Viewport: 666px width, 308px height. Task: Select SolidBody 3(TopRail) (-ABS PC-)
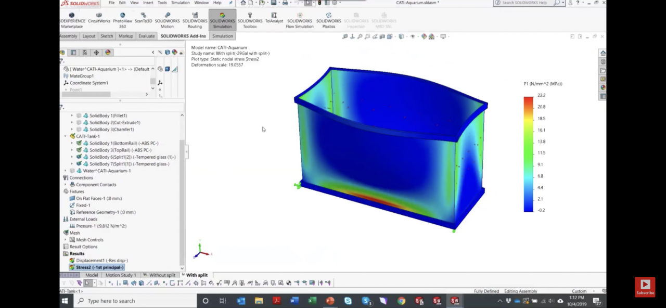pos(120,150)
